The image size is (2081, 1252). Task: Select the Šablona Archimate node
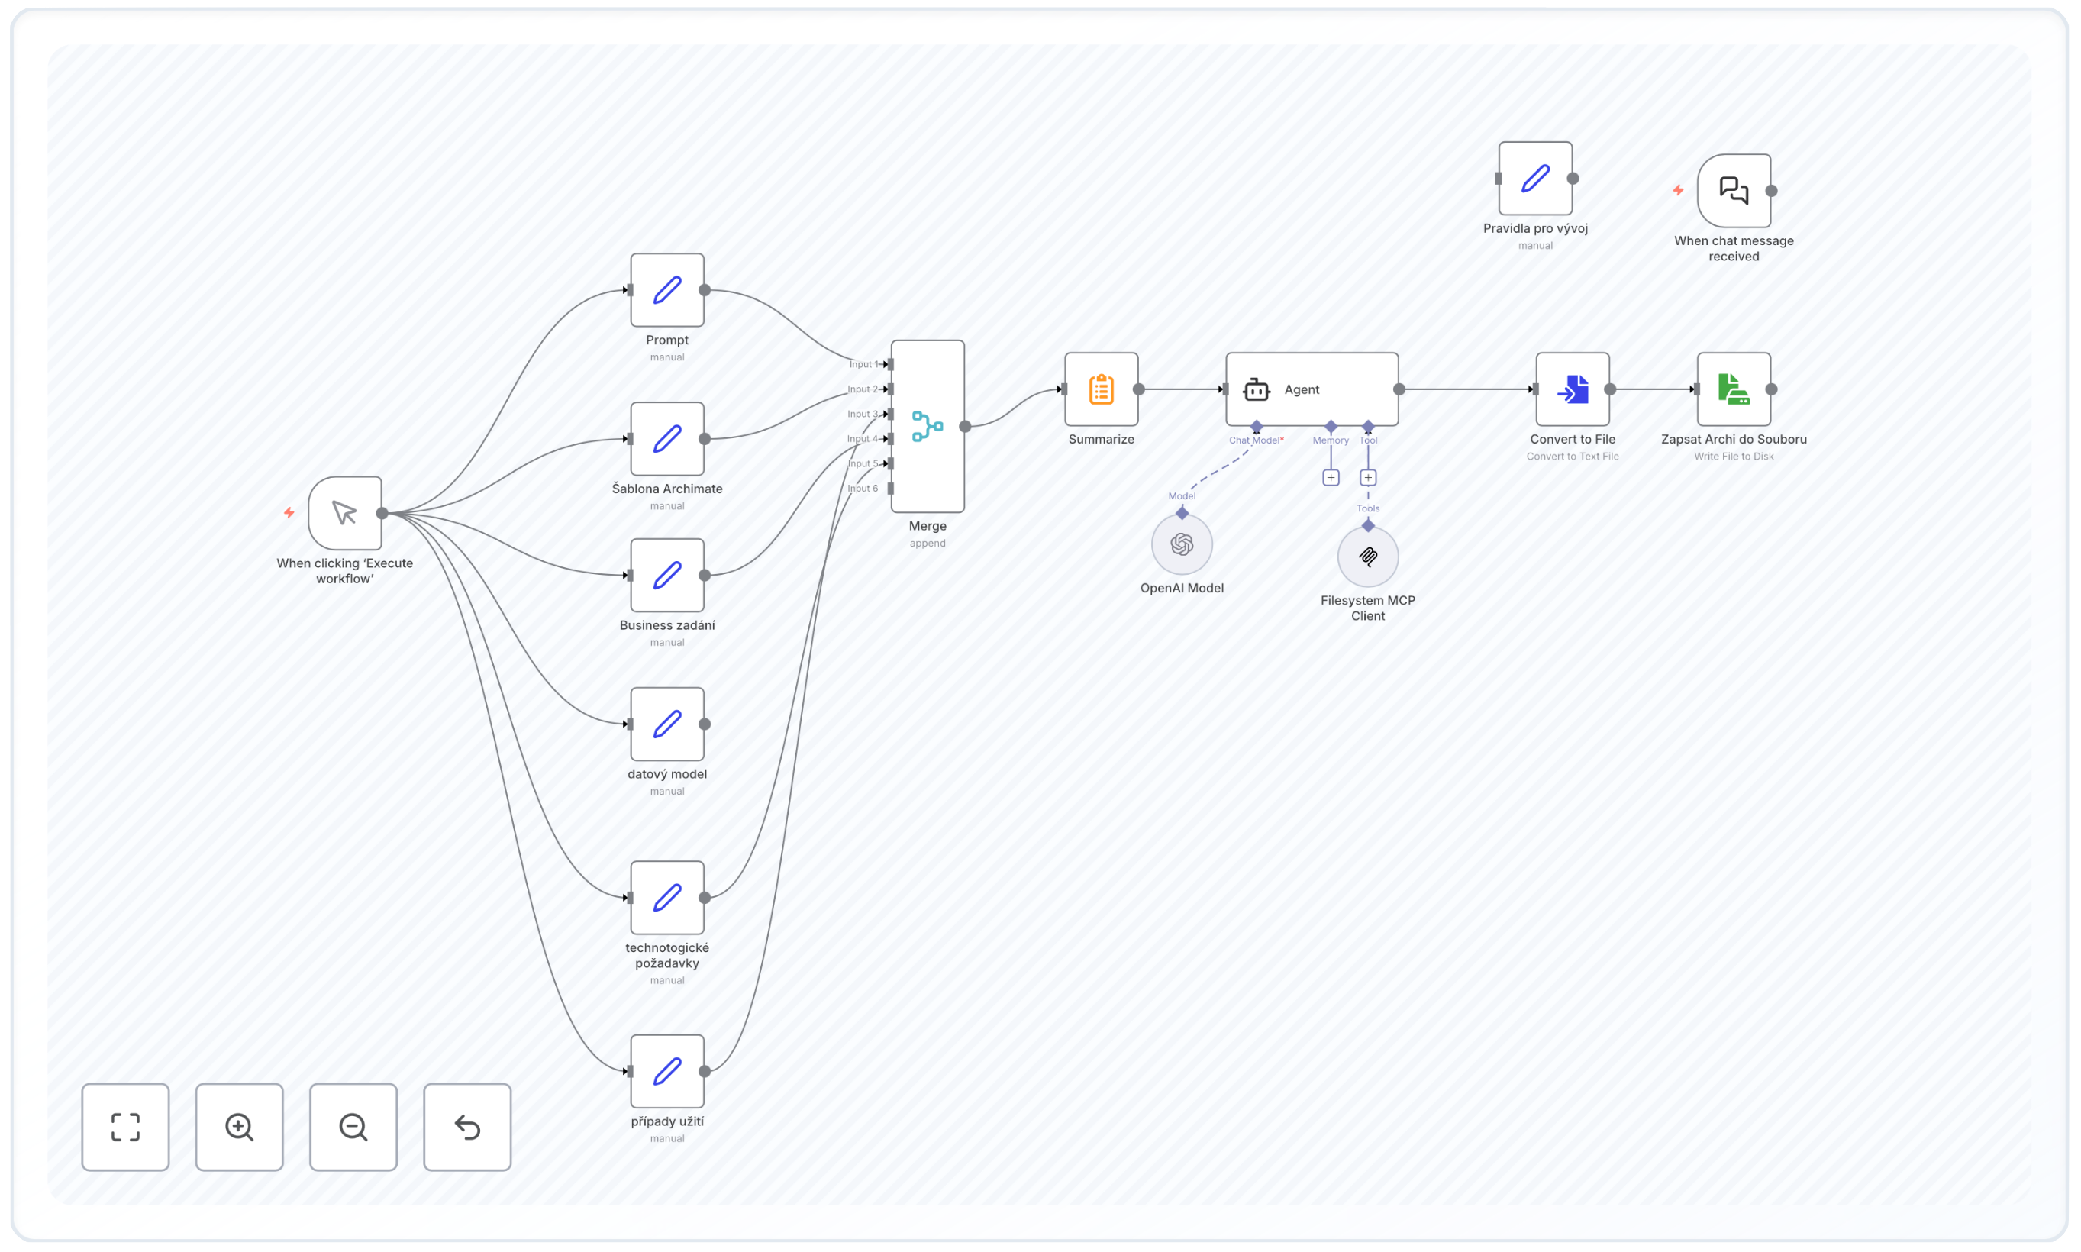[666, 439]
